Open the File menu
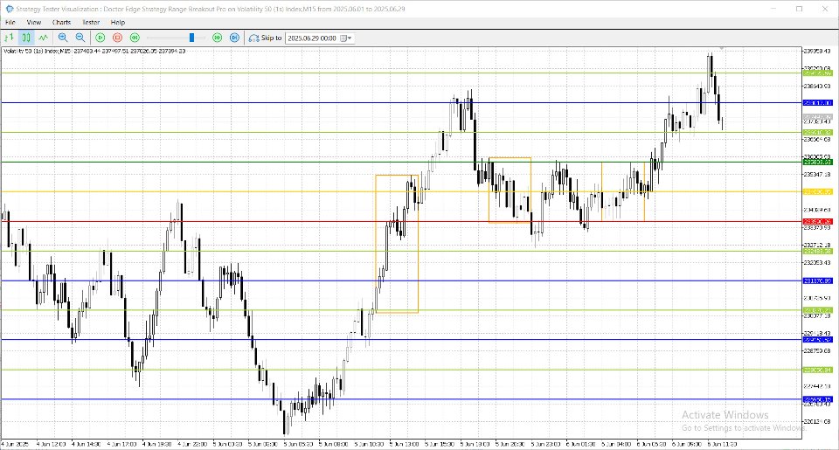 (x=10, y=23)
